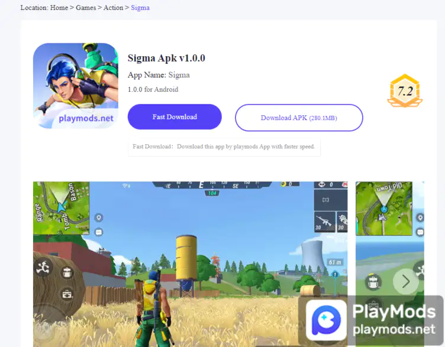Click Download APK (280.1MB) button

pyautogui.click(x=299, y=118)
